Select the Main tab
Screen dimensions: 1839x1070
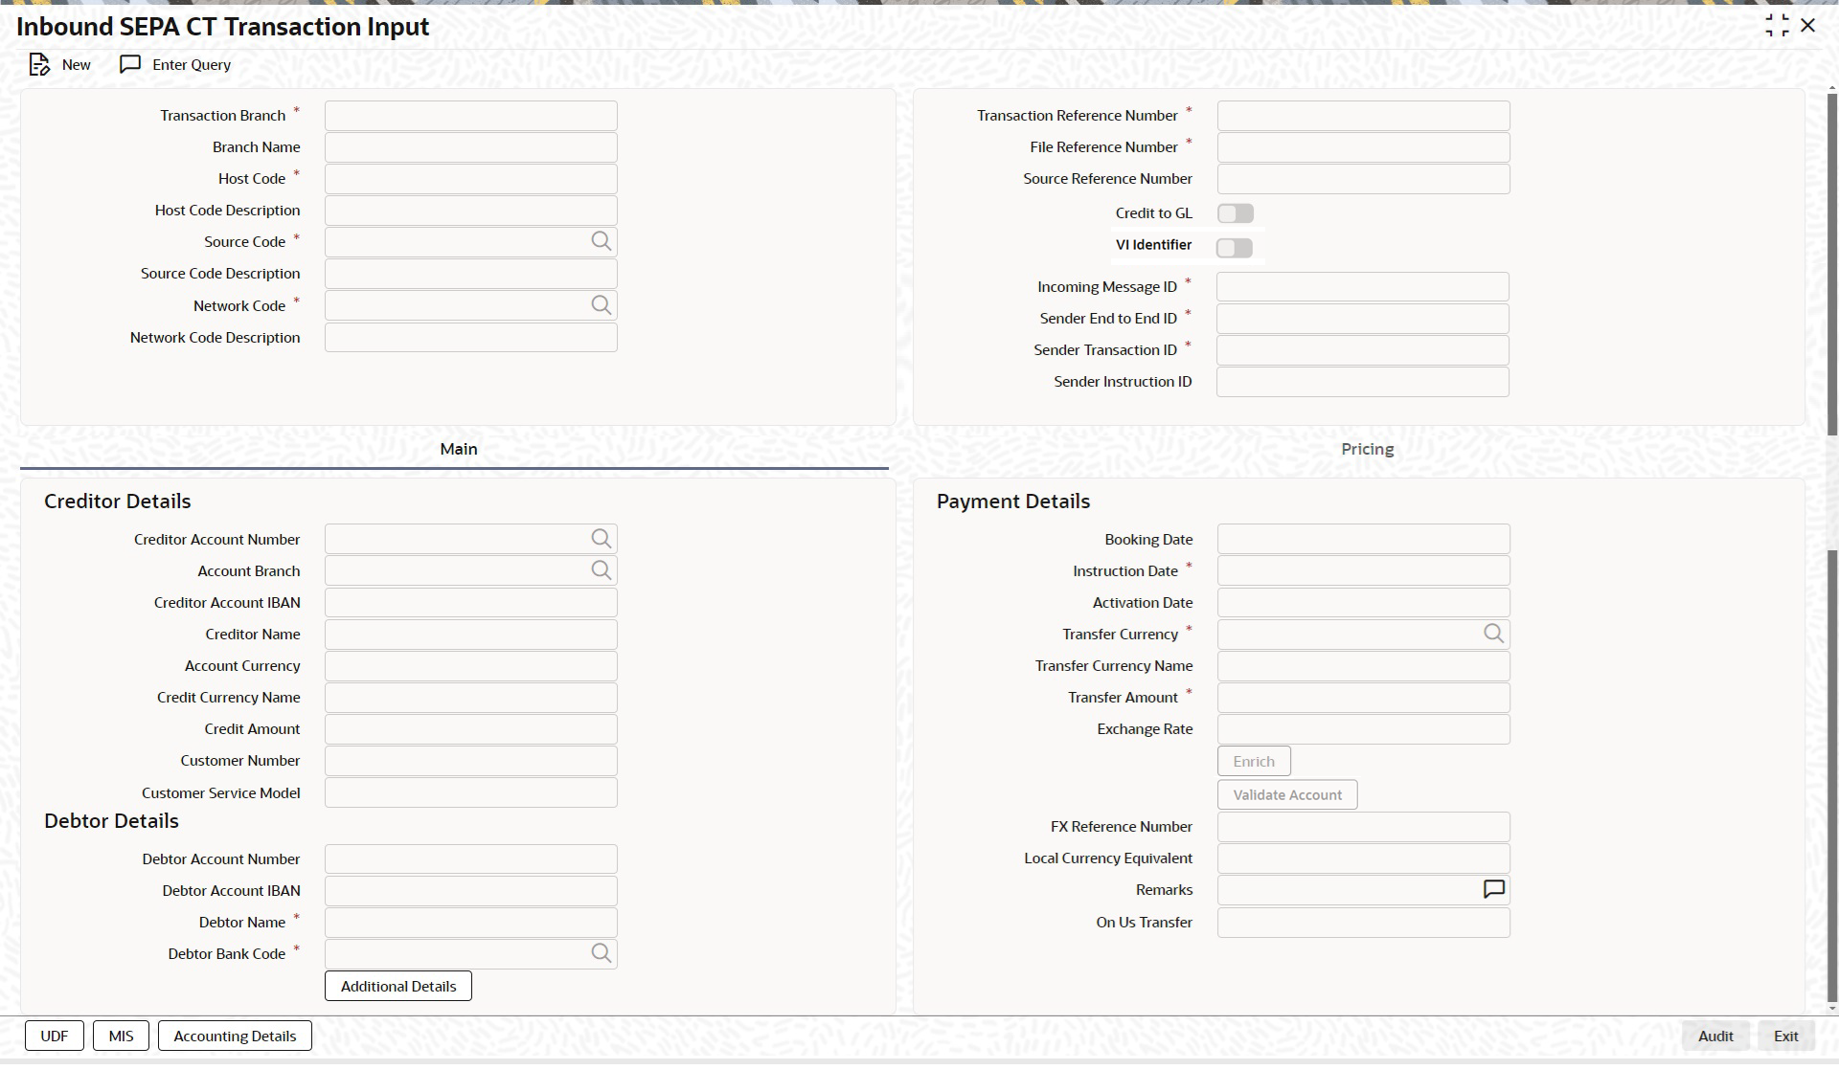pos(458,450)
